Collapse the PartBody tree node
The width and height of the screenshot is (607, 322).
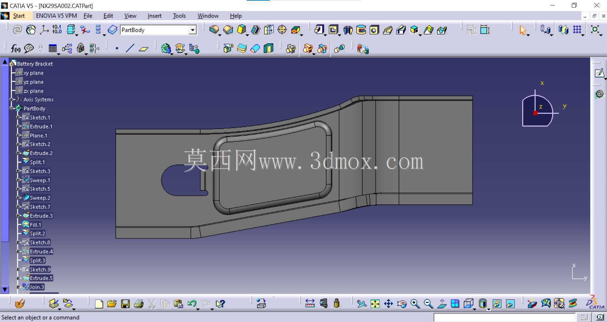point(12,108)
